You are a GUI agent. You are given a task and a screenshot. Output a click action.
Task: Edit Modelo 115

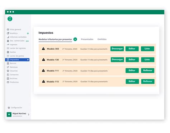(132, 82)
